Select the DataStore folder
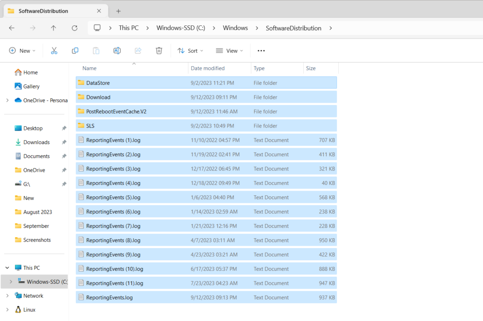Image resolution: width=483 pixels, height=321 pixels. point(98,83)
